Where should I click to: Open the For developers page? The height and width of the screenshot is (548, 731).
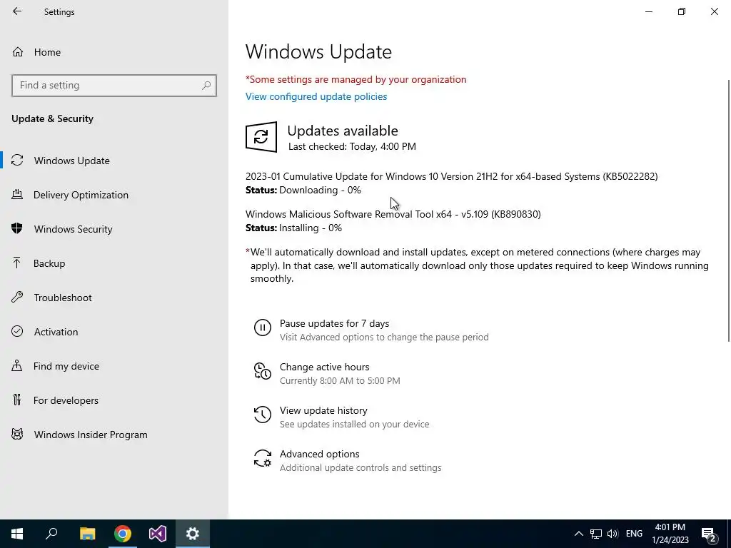114,400
